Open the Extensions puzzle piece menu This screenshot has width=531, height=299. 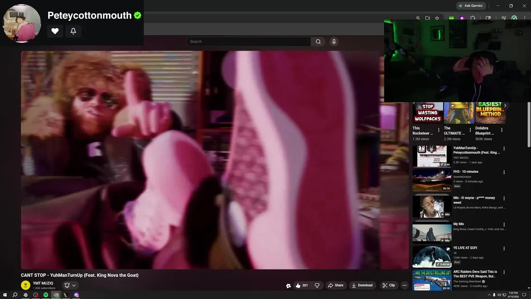pyautogui.click(x=473, y=18)
